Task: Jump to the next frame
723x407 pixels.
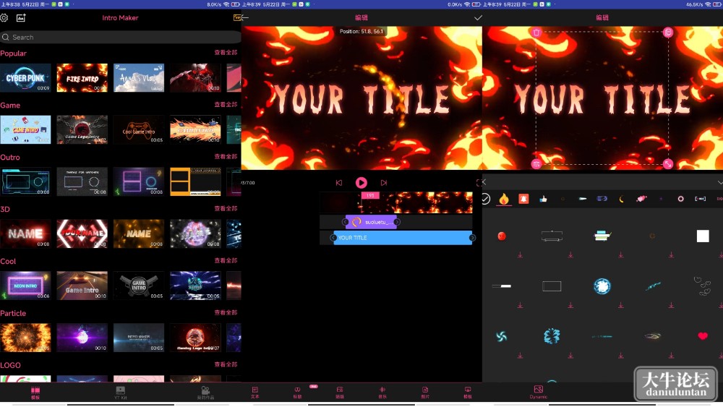Action: click(384, 183)
